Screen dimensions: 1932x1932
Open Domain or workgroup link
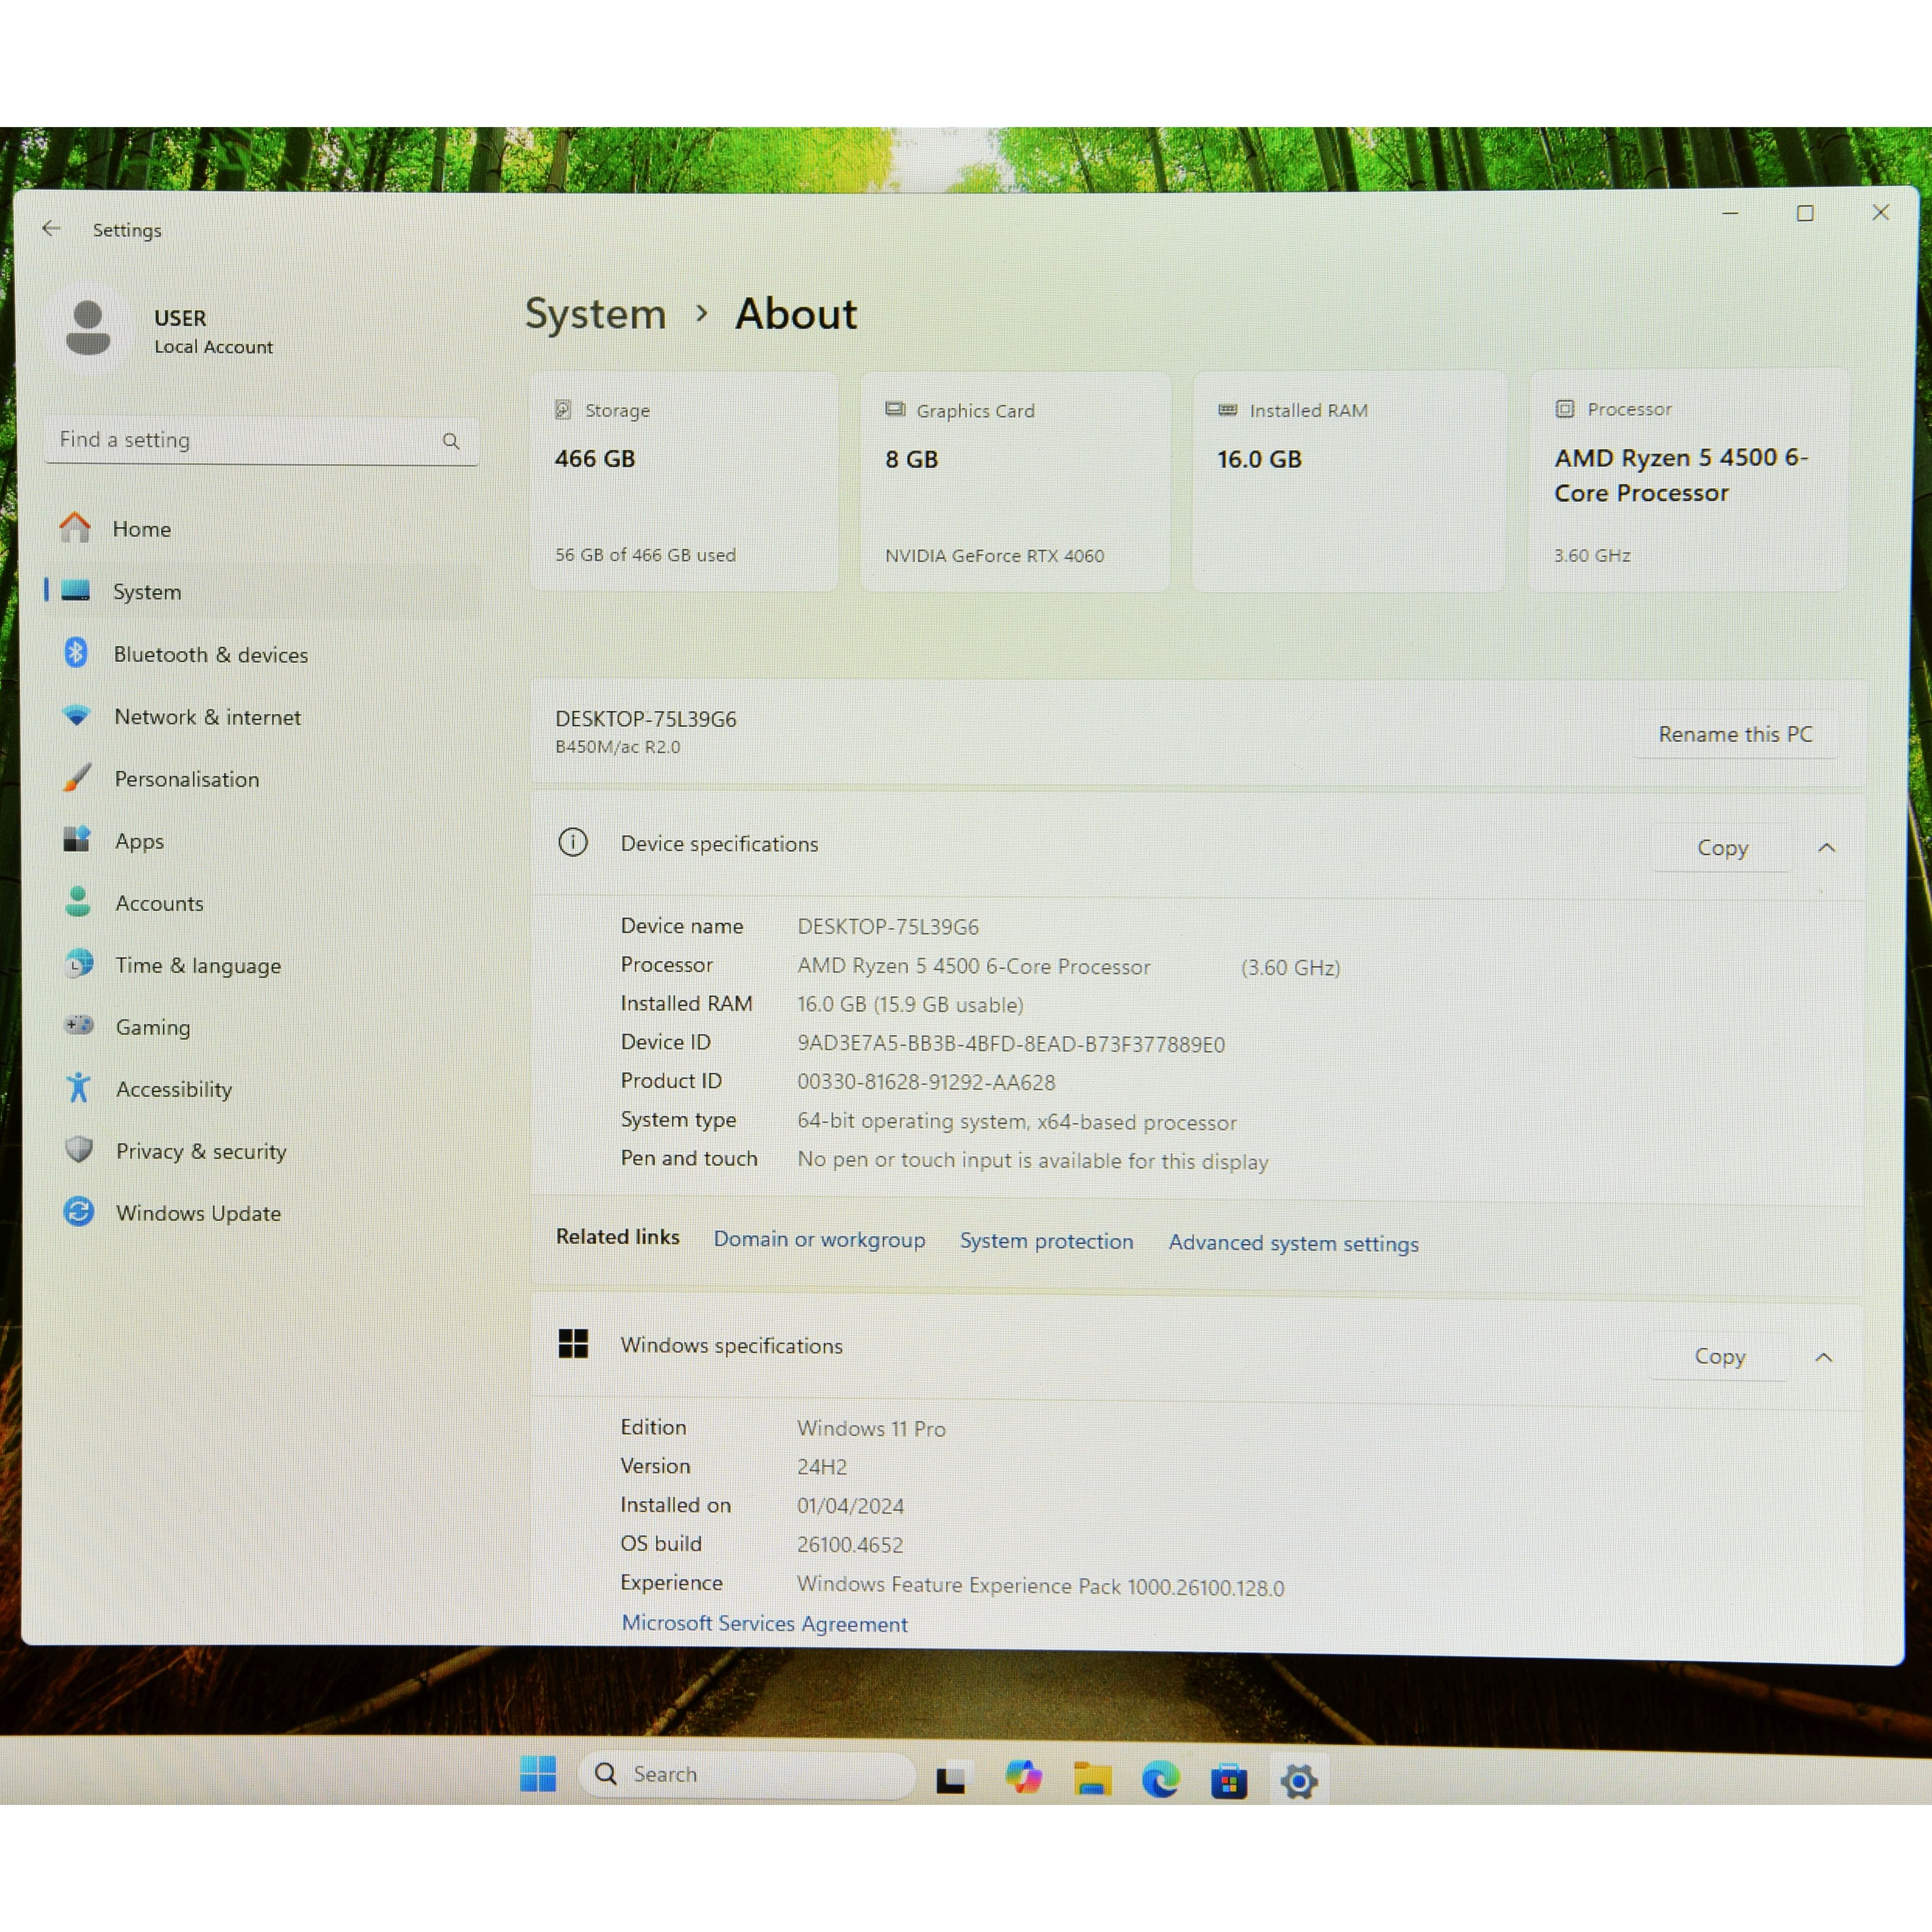click(x=819, y=1239)
